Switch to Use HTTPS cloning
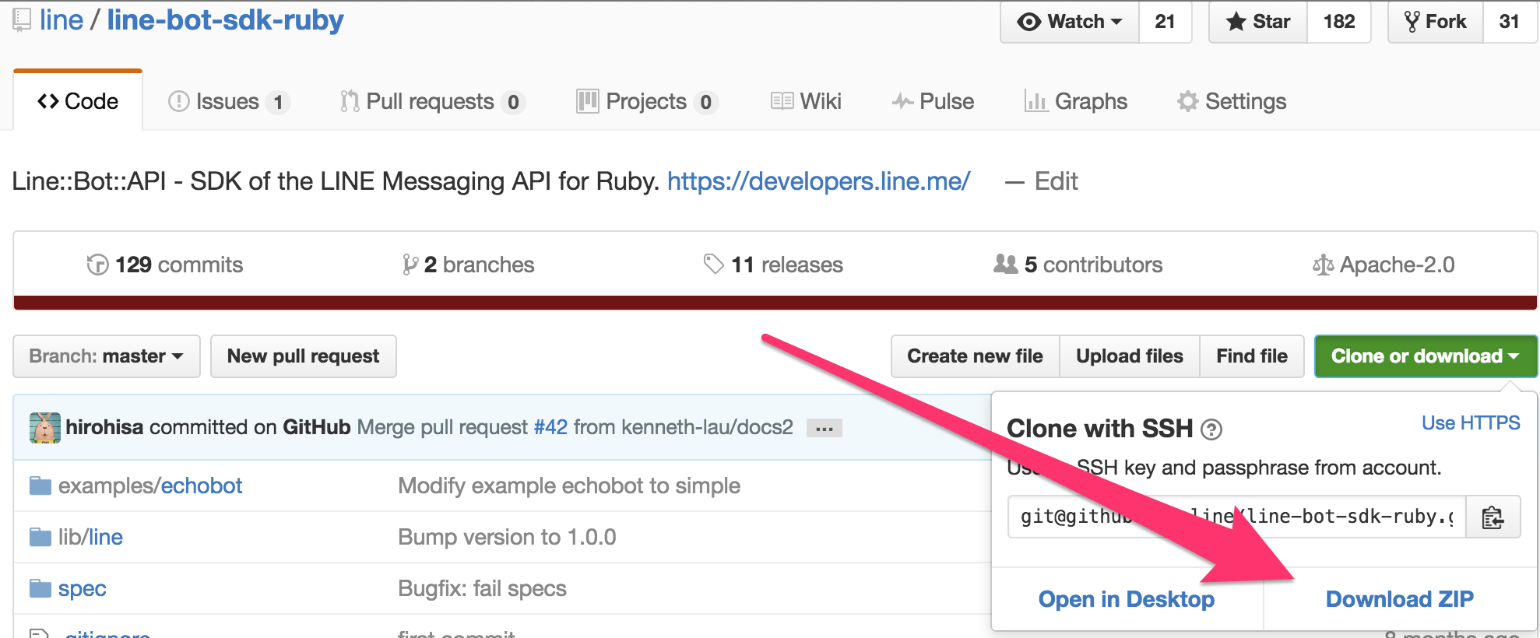The width and height of the screenshot is (1540, 638). pyautogui.click(x=1470, y=423)
